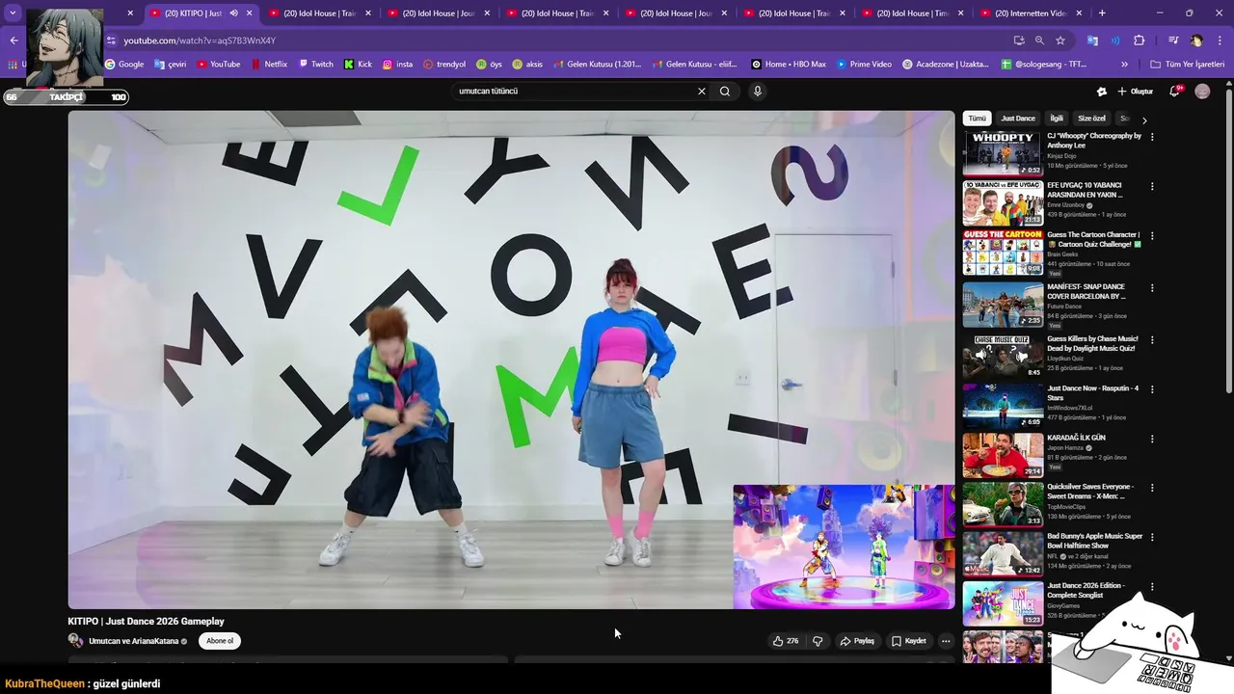Screen dimensions: 1234x694
Task: Expand hidden bookmarks chevron
Action: pyautogui.click(x=1124, y=65)
